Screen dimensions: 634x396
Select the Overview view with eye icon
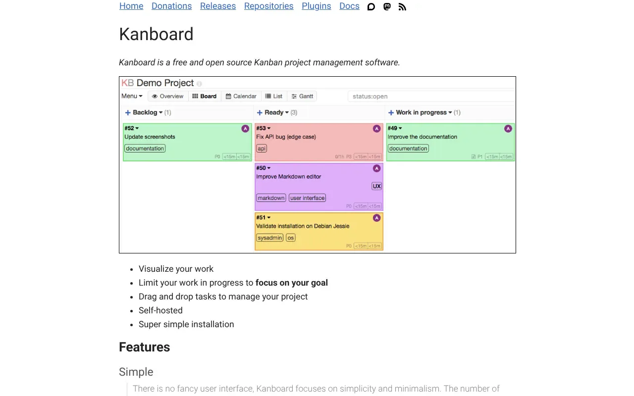(167, 96)
